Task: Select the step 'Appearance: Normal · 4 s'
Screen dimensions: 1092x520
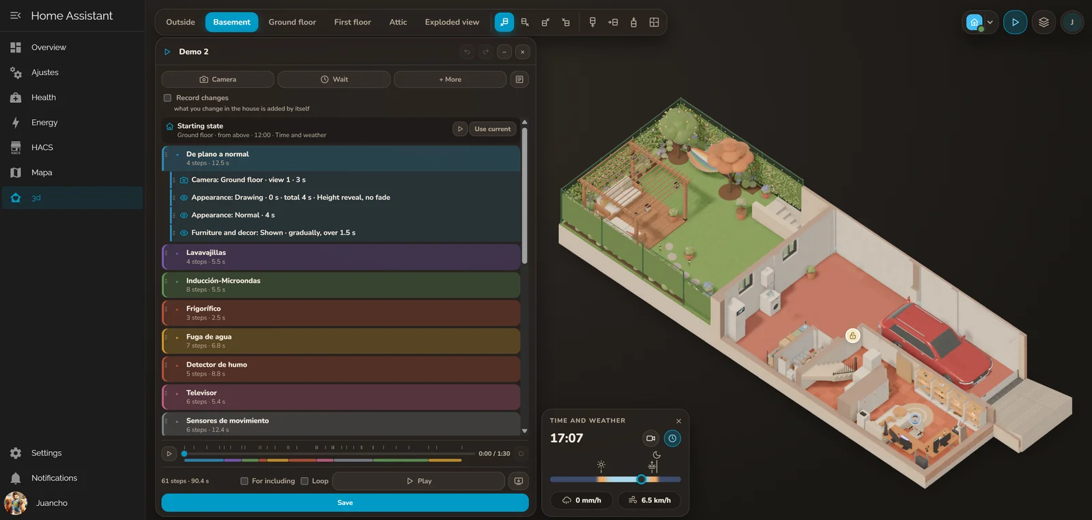Action: pyautogui.click(x=345, y=215)
